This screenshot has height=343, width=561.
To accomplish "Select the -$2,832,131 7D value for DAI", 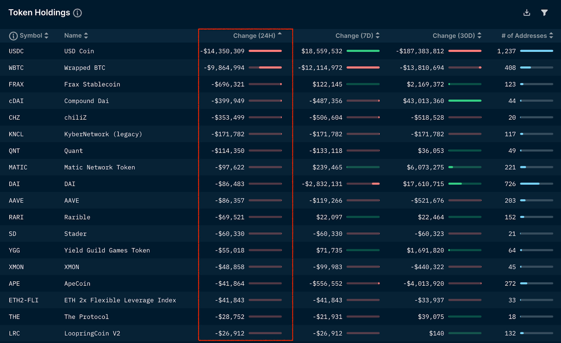I will point(322,184).
